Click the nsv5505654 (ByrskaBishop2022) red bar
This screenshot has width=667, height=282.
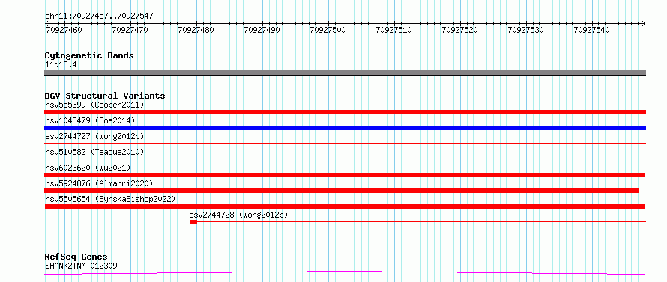coord(345,206)
